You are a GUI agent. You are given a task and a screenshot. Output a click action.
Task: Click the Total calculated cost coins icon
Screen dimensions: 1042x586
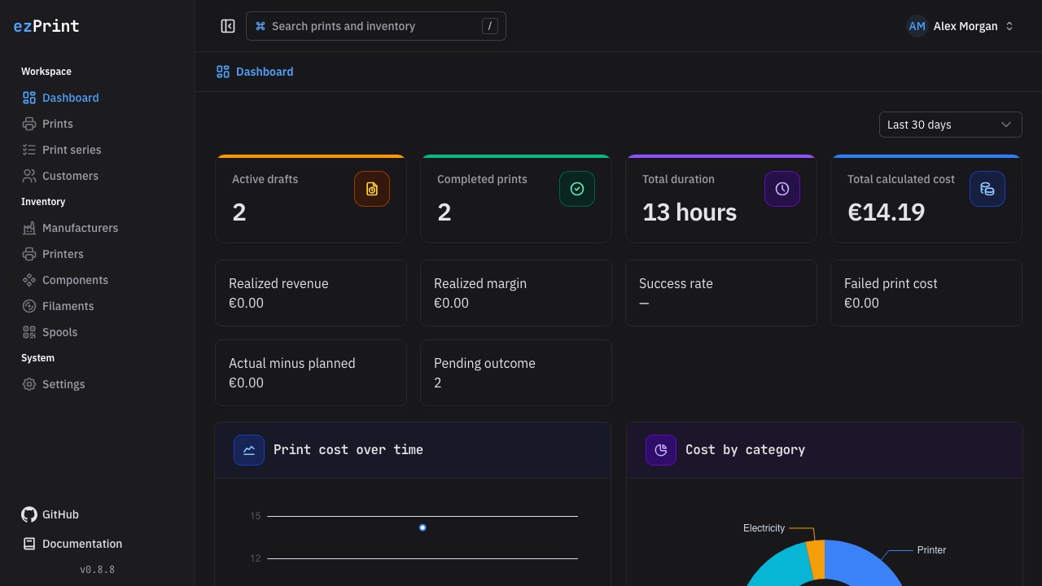pos(987,189)
